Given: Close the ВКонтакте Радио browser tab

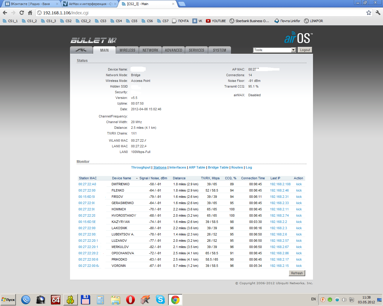Looking at the screenshot, I should (57, 4).
